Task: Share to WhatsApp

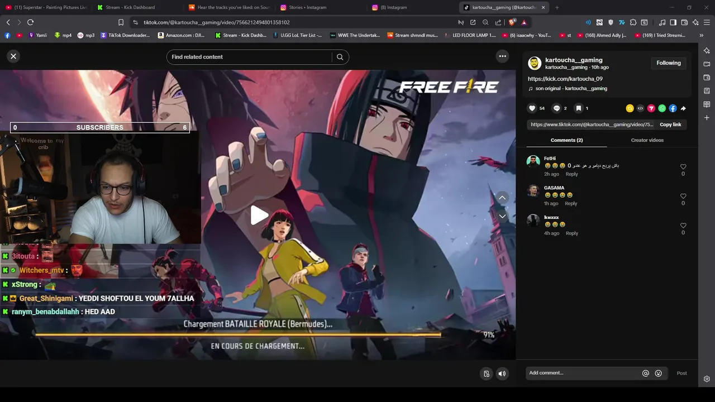Action: click(662, 108)
